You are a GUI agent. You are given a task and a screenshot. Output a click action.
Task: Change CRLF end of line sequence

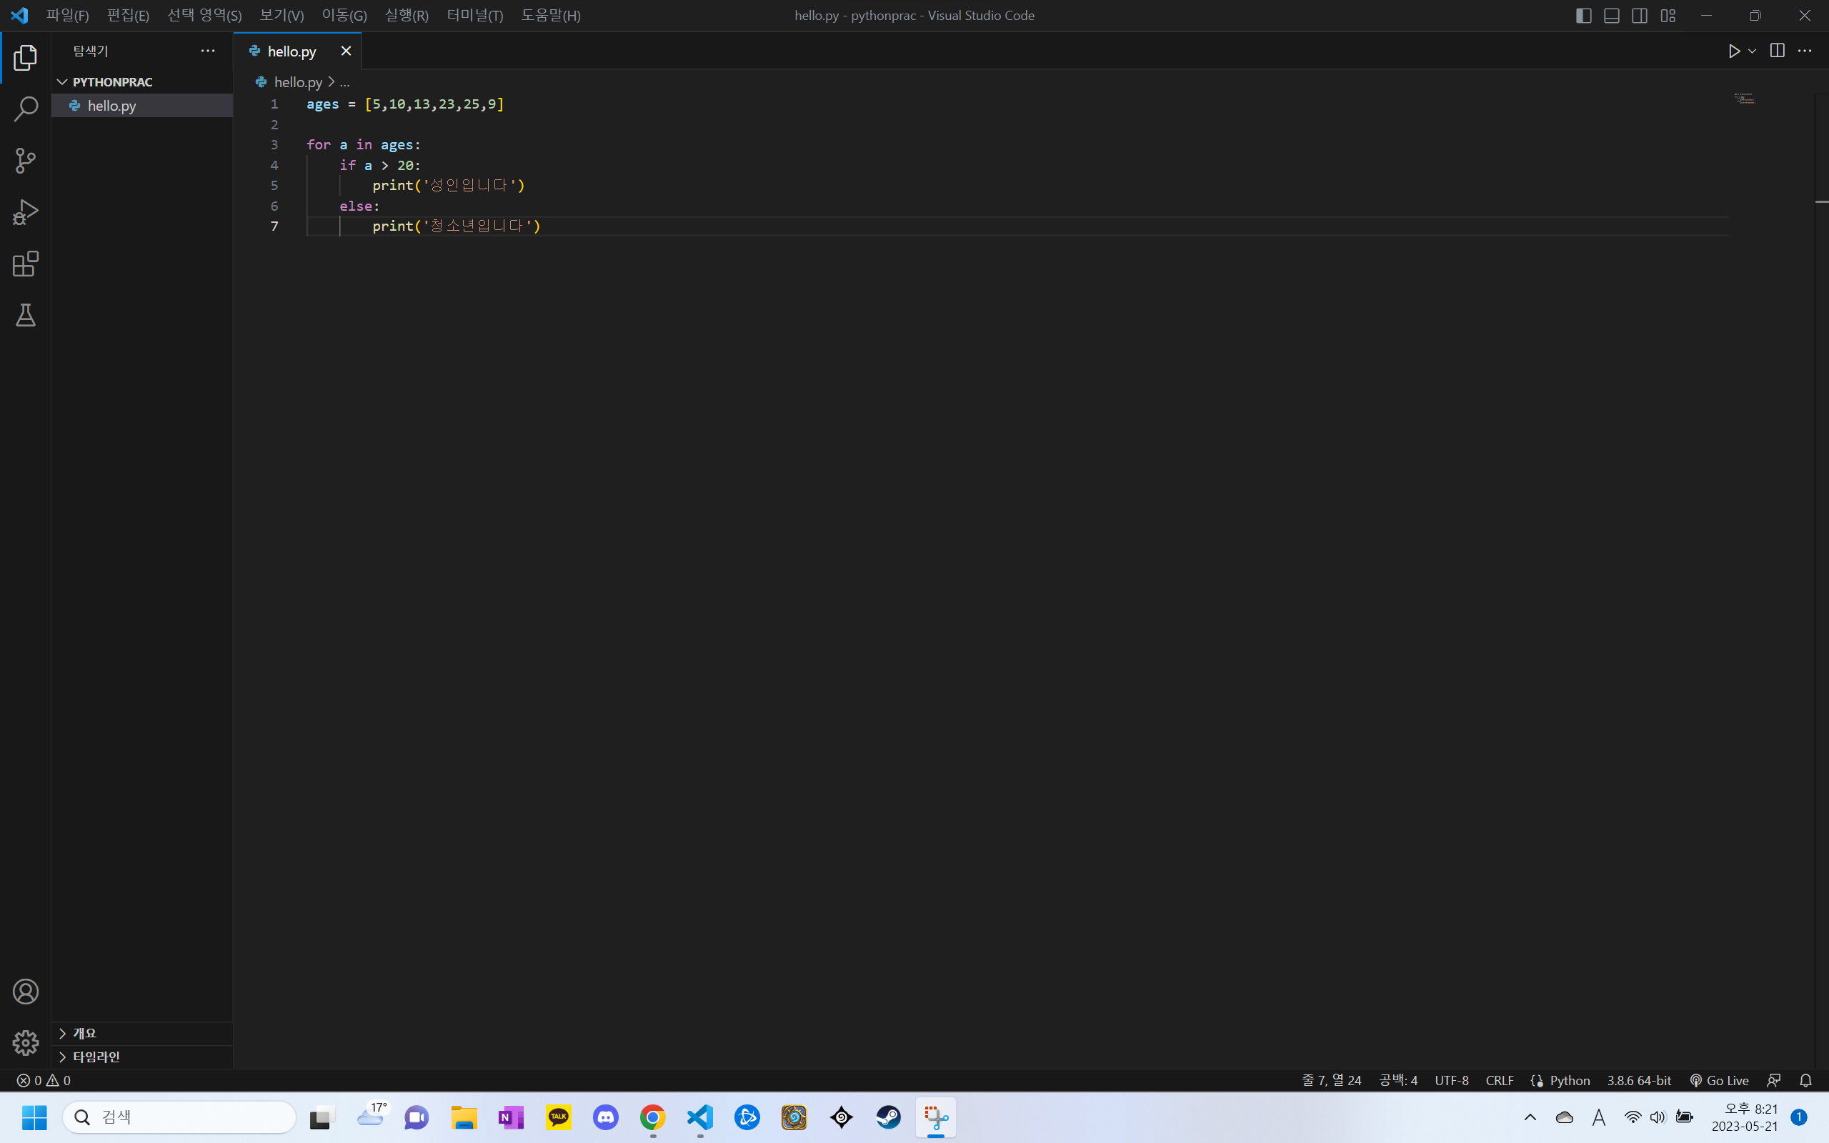point(1500,1080)
